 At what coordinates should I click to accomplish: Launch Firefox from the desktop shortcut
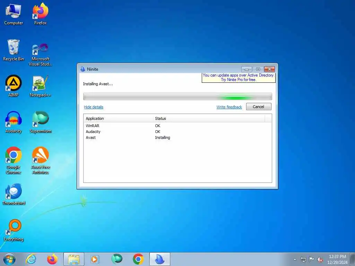41,15
